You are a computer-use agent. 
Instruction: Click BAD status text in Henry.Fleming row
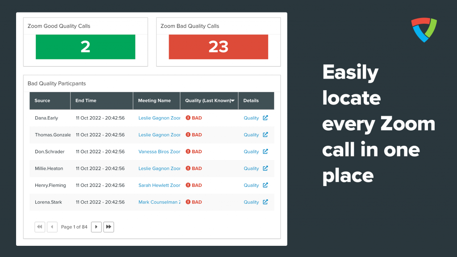coord(197,185)
